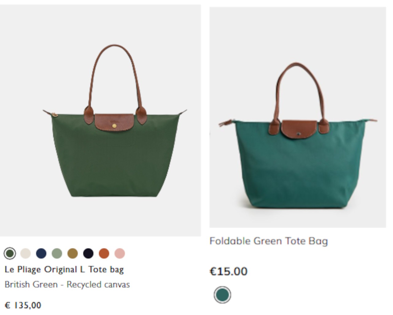
Task: Click the €15.00 price label
Action: [228, 271]
